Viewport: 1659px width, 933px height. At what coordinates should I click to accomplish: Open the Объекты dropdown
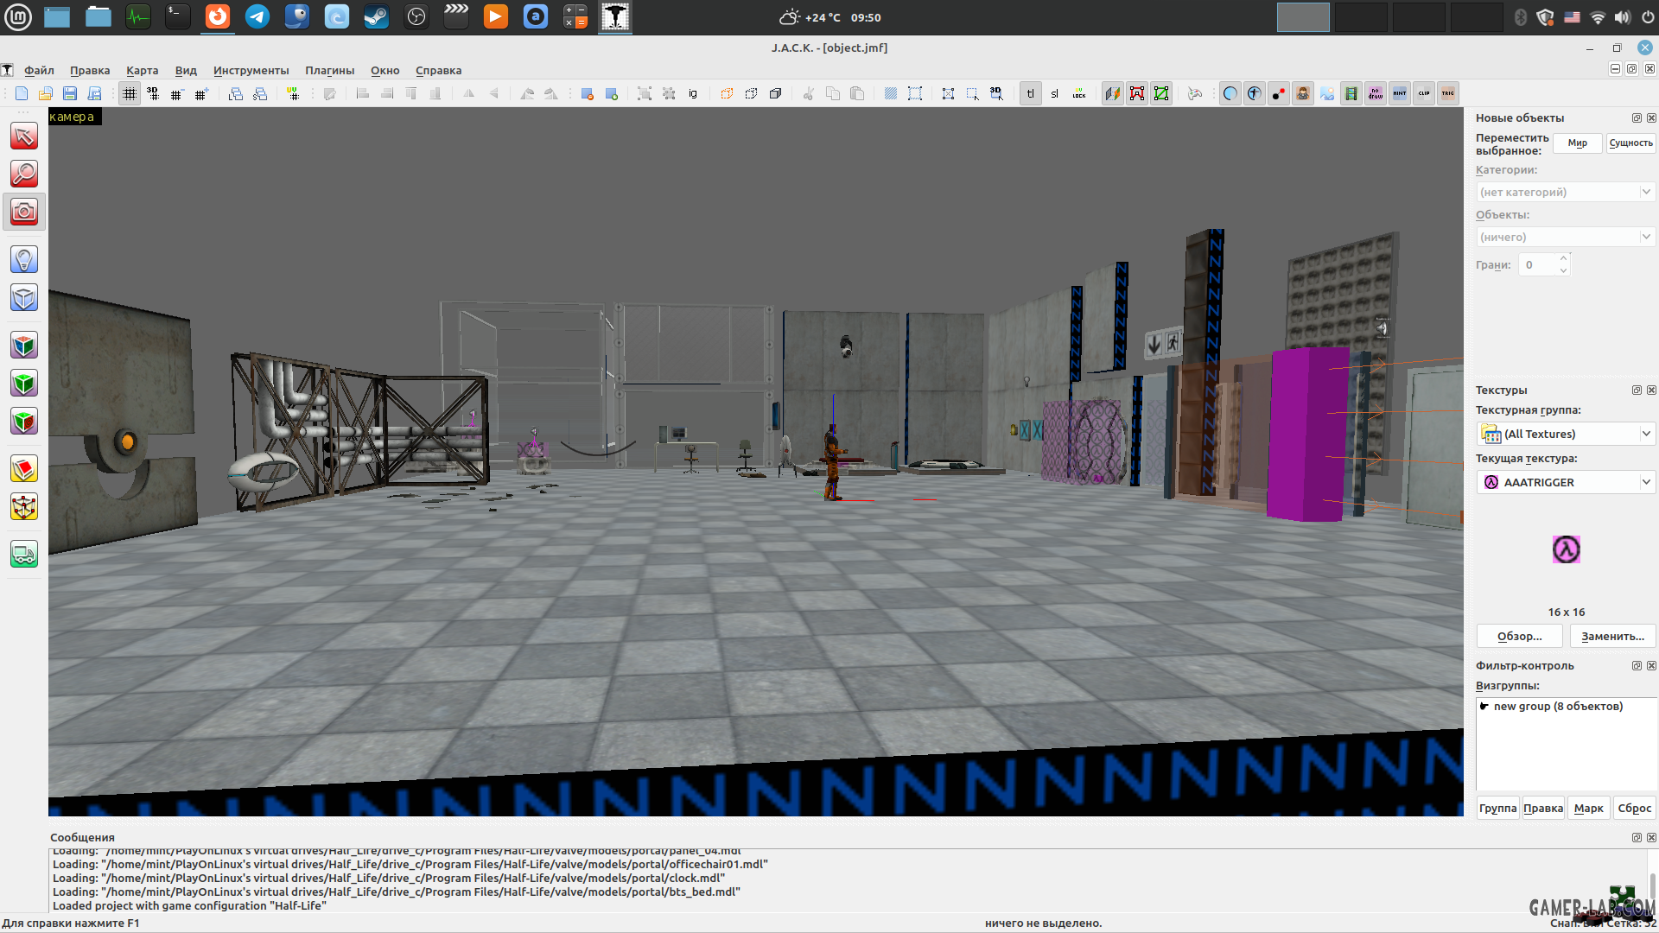pos(1565,237)
